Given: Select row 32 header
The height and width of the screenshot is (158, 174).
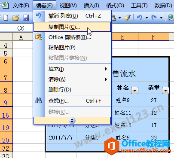Looking at the screenshot, I should [x=6, y=148].
